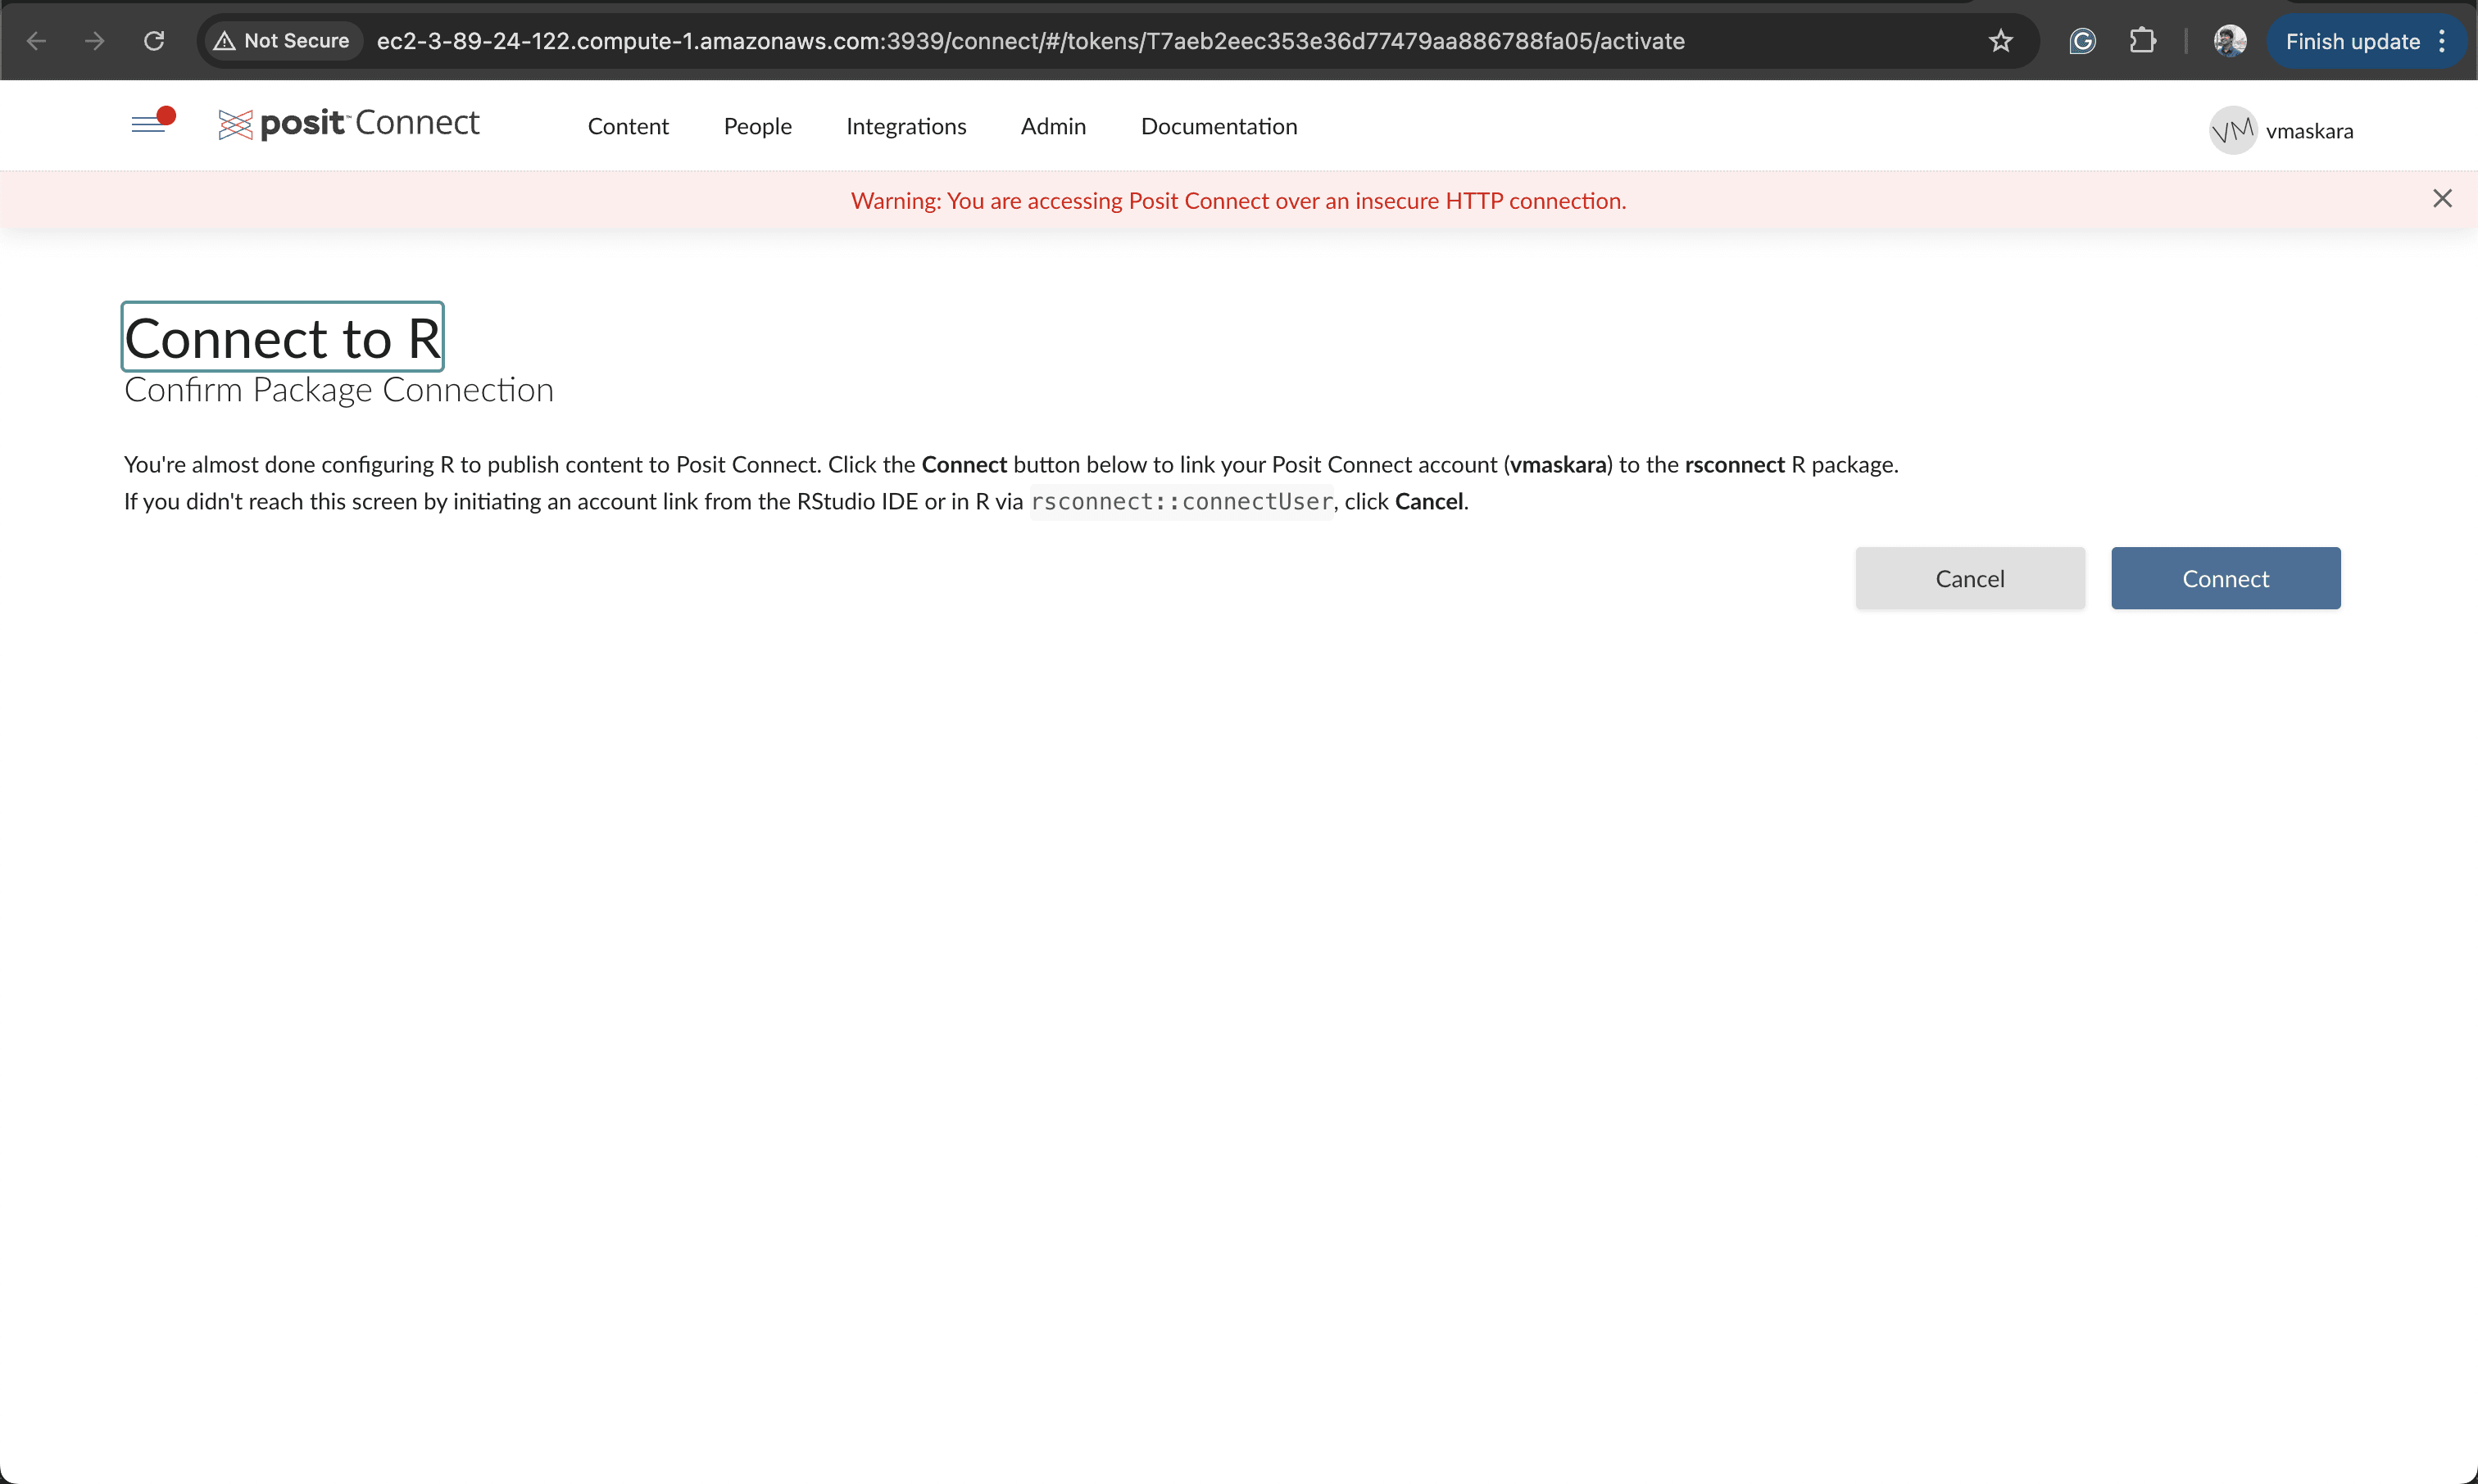Go to the Content tab
This screenshot has width=2478, height=1484.
click(627, 126)
